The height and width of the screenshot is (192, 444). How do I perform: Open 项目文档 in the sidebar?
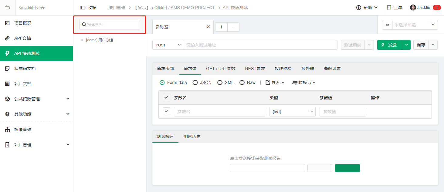tap(36, 84)
